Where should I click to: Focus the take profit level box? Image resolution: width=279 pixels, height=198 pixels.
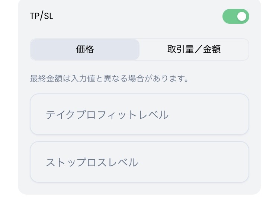(x=139, y=114)
